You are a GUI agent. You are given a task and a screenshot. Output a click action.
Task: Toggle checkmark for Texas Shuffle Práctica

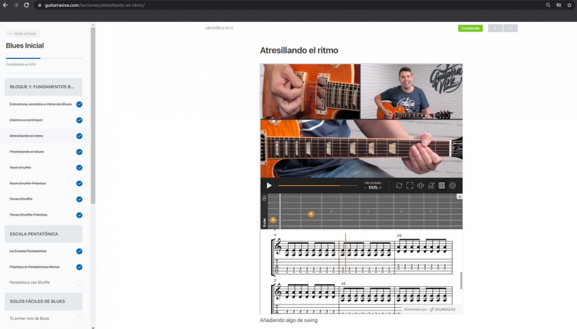[x=79, y=215]
